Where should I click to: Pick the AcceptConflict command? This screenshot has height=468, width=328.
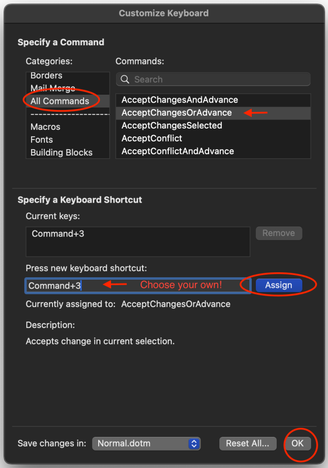152,138
